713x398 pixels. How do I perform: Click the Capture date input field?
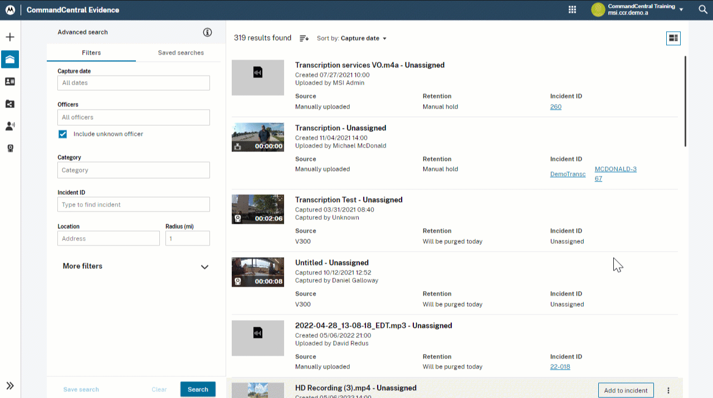click(134, 83)
